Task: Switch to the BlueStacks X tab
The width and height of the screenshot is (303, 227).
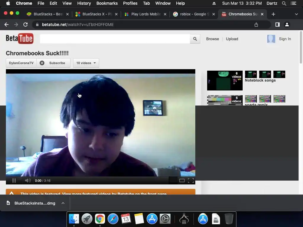Action: click(x=96, y=14)
